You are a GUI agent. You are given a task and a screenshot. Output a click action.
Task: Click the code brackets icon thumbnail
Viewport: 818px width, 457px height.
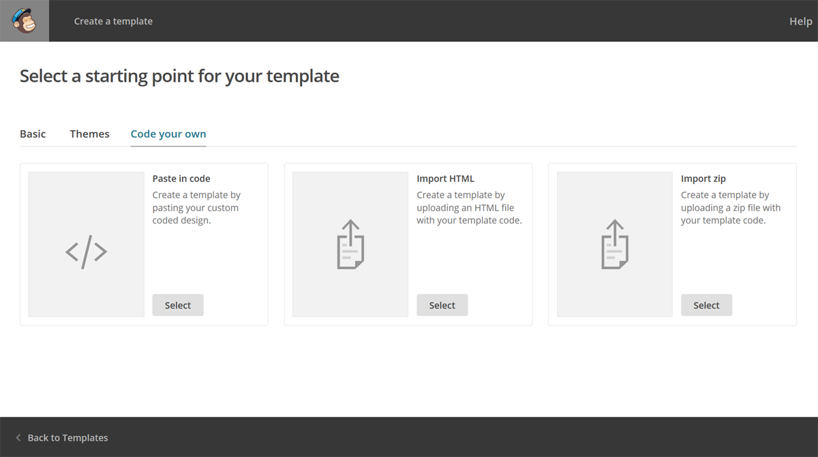(86, 251)
